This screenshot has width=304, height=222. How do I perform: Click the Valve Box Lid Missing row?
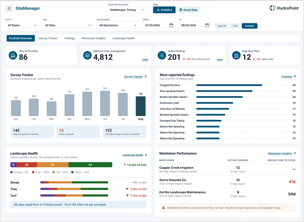(228, 109)
